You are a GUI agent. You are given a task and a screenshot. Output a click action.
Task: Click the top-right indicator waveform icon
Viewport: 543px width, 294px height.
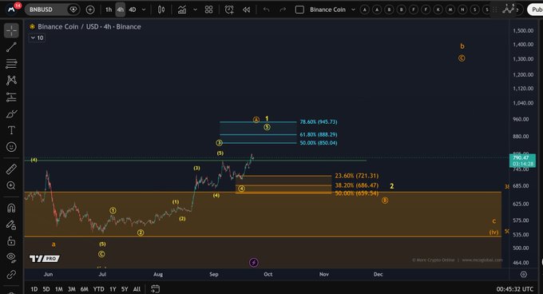509,10
